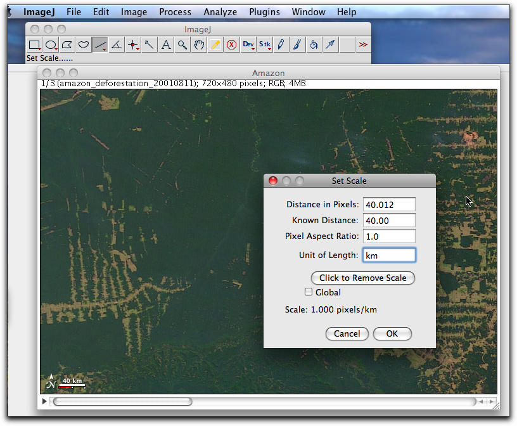Select the Oval selection tool

point(51,44)
